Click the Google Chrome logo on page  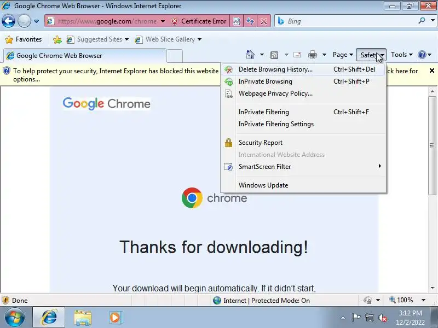(106, 103)
